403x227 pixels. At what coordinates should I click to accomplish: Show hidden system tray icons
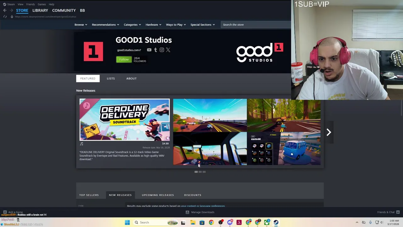coord(357,223)
